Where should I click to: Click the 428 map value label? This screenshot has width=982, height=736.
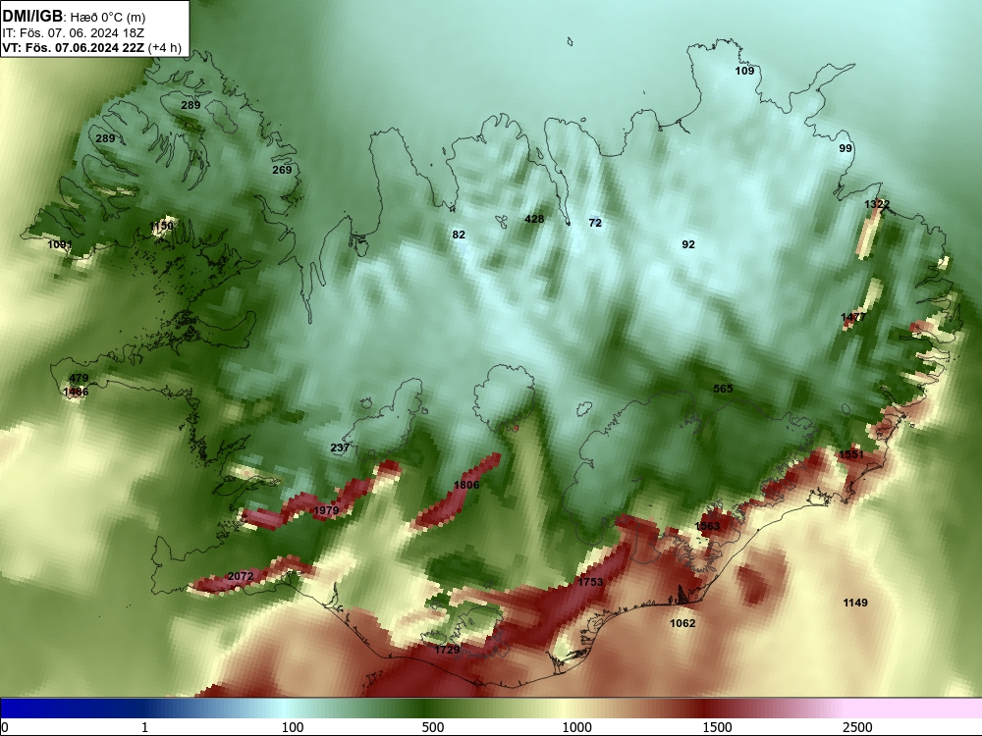coord(534,219)
